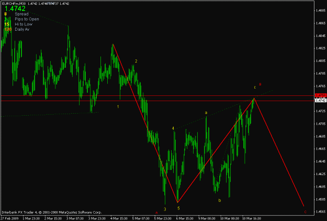The image size is (327, 221).
Task: Click the 5 Mar 23:30 time label
Action: click(163, 218)
